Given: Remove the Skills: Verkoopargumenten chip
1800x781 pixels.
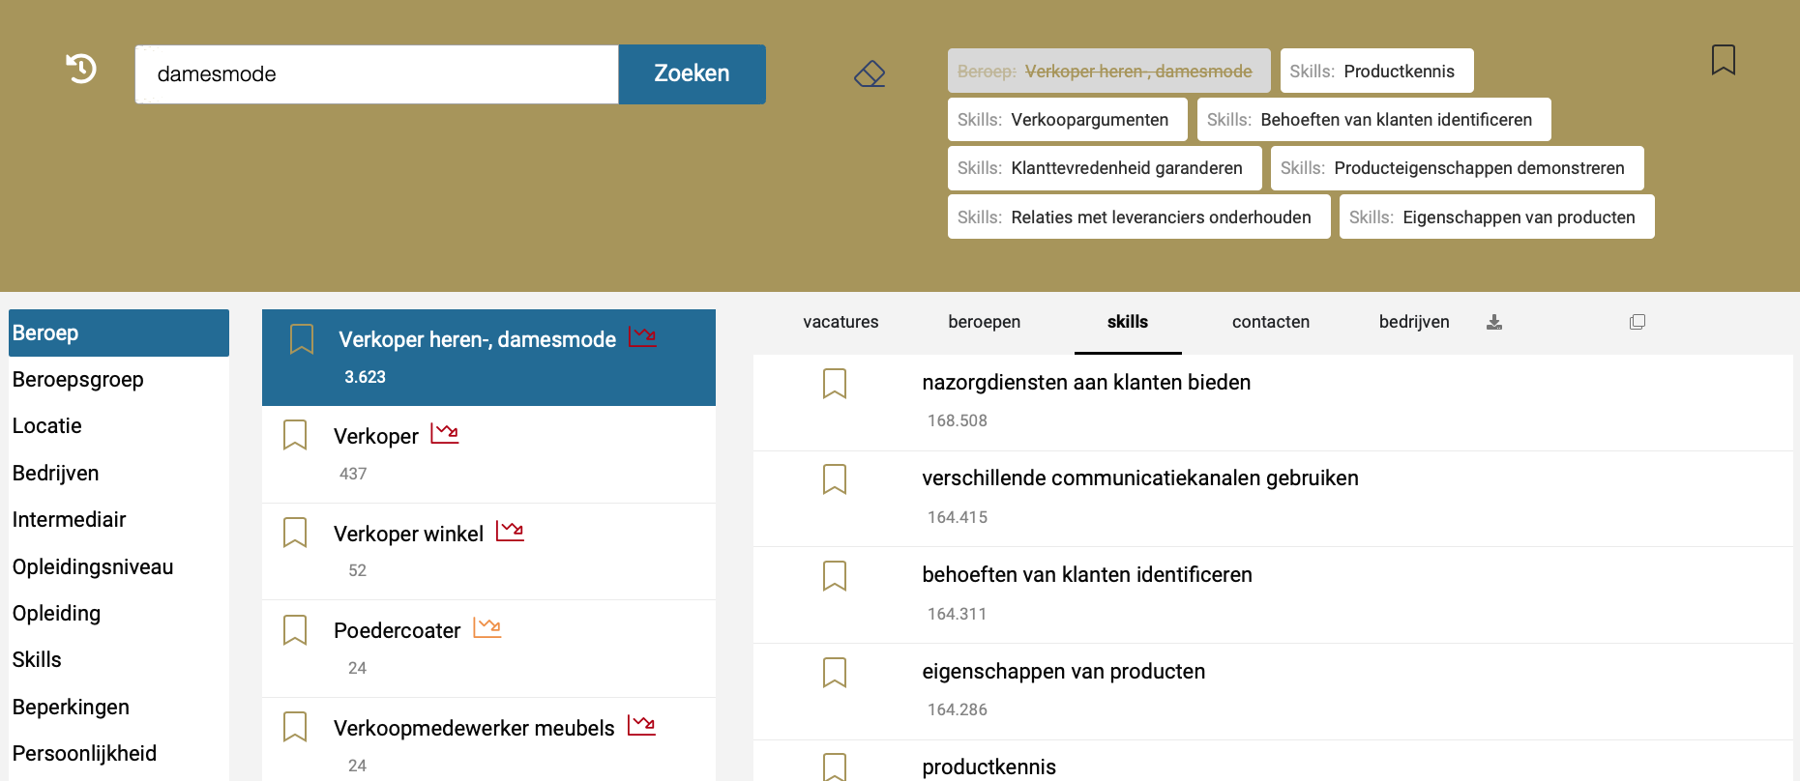Looking at the screenshot, I should pos(1067,120).
